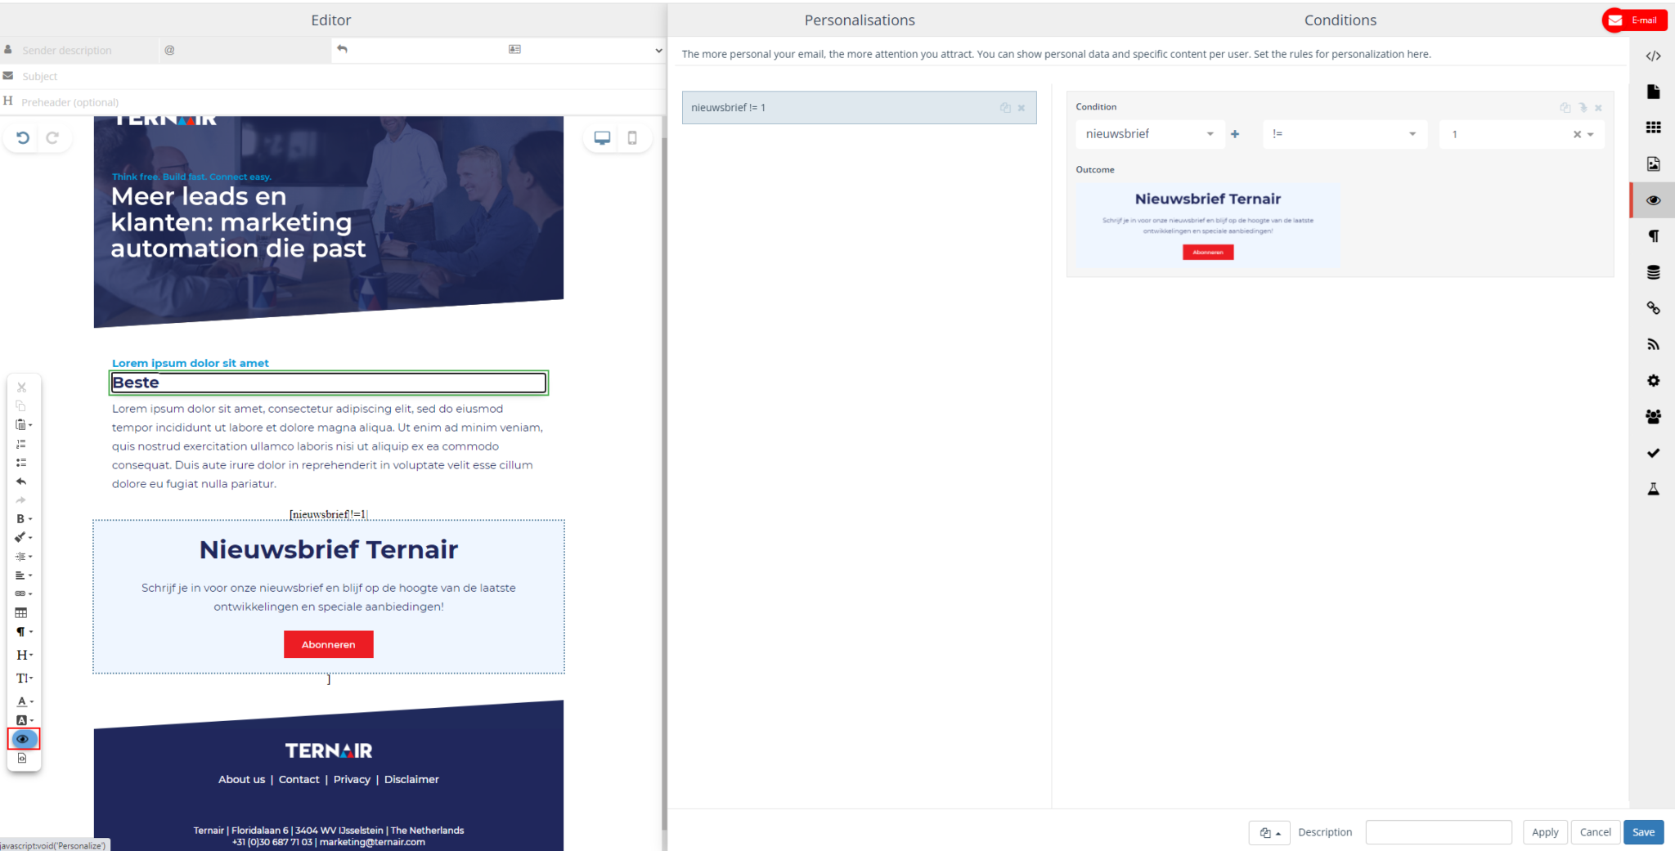The width and height of the screenshot is (1675, 851).
Task: Open the line spacing dropdown
Action: (24, 557)
